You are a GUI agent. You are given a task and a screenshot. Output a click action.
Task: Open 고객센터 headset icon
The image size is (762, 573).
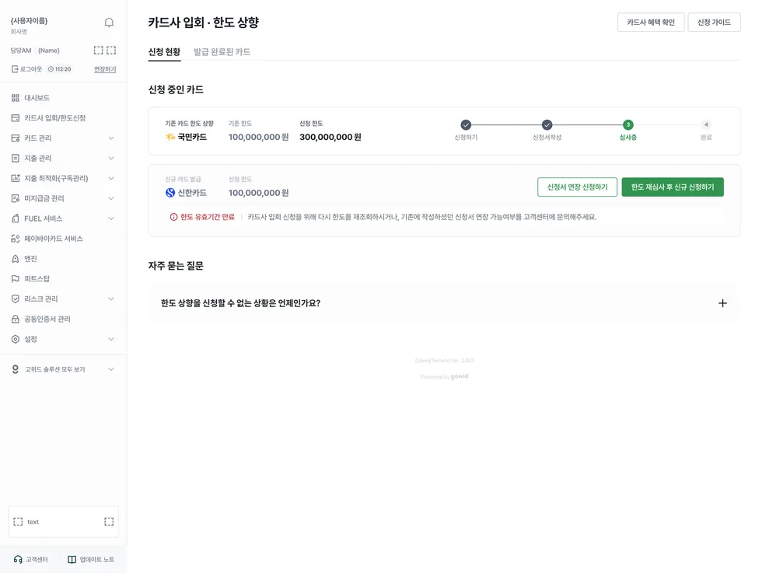[x=18, y=559]
